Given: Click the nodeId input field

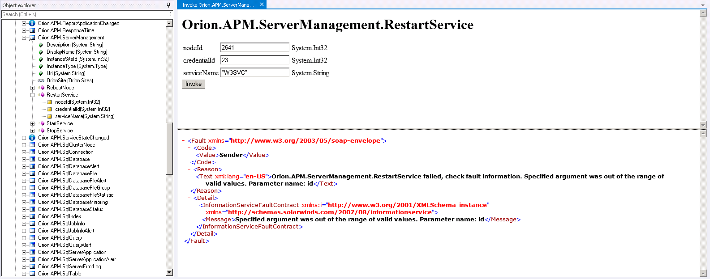Looking at the screenshot, I should pos(255,47).
